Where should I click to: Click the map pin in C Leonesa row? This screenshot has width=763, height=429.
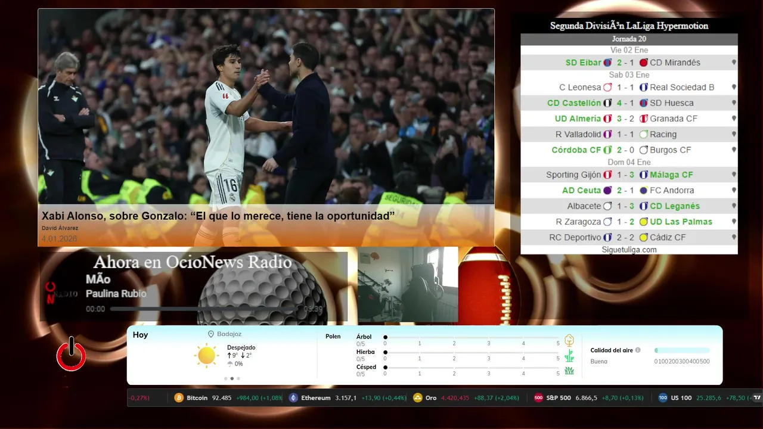coord(734,87)
